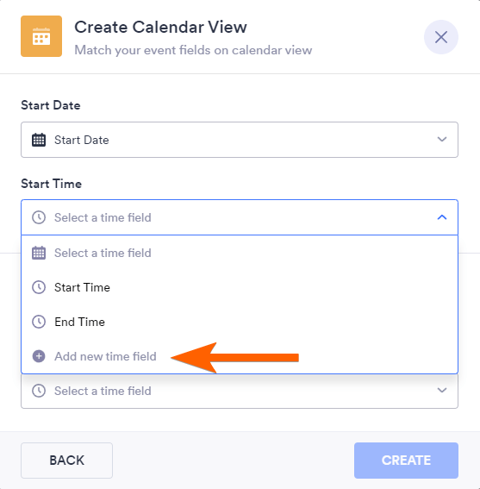Click clock icon in bottom time field
The height and width of the screenshot is (489, 480).
39,391
